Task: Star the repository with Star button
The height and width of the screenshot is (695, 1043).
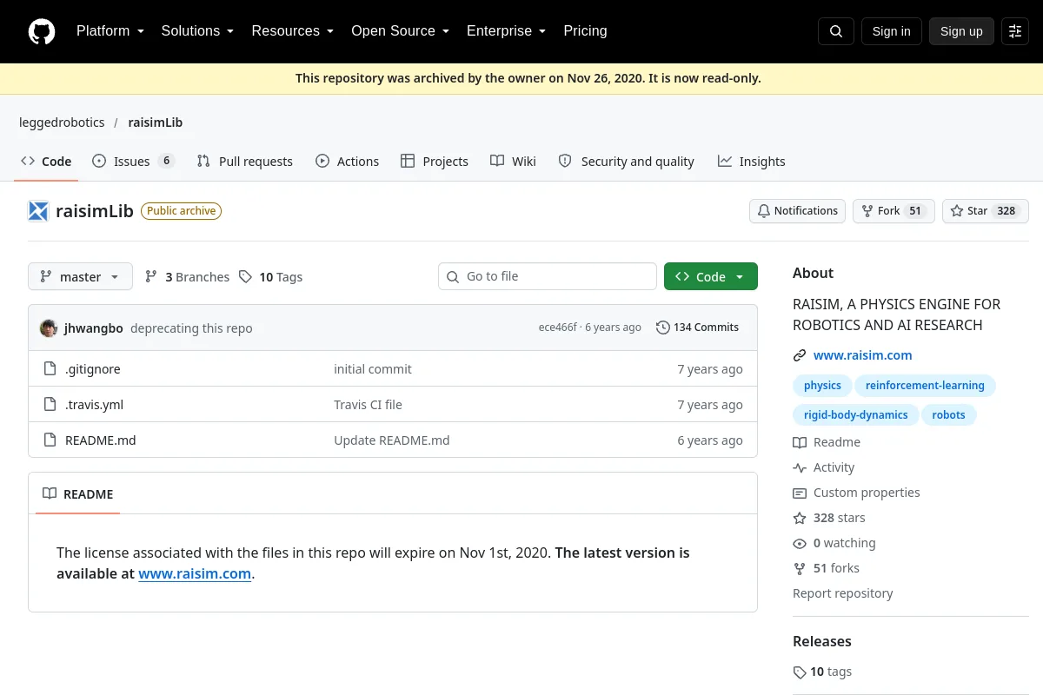Action: tap(986, 211)
